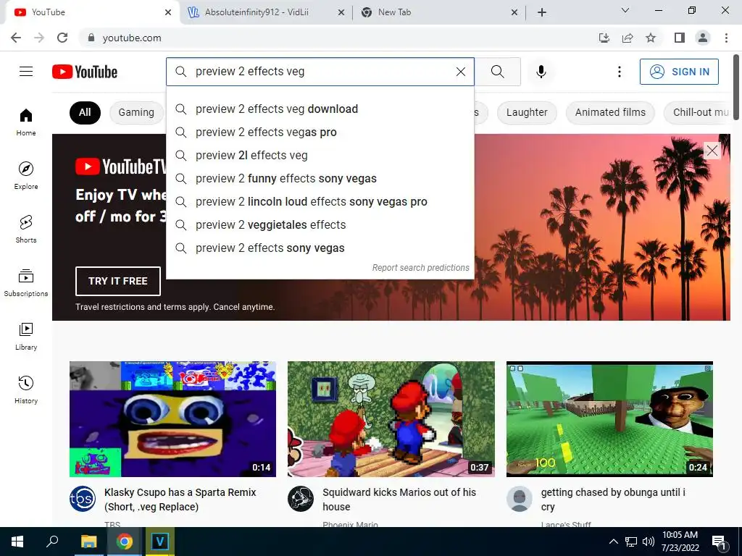Open Vegas Pro from taskbar
Image resolution: width=742 pixels, height=556 pixels.
[x=160, y=542]
